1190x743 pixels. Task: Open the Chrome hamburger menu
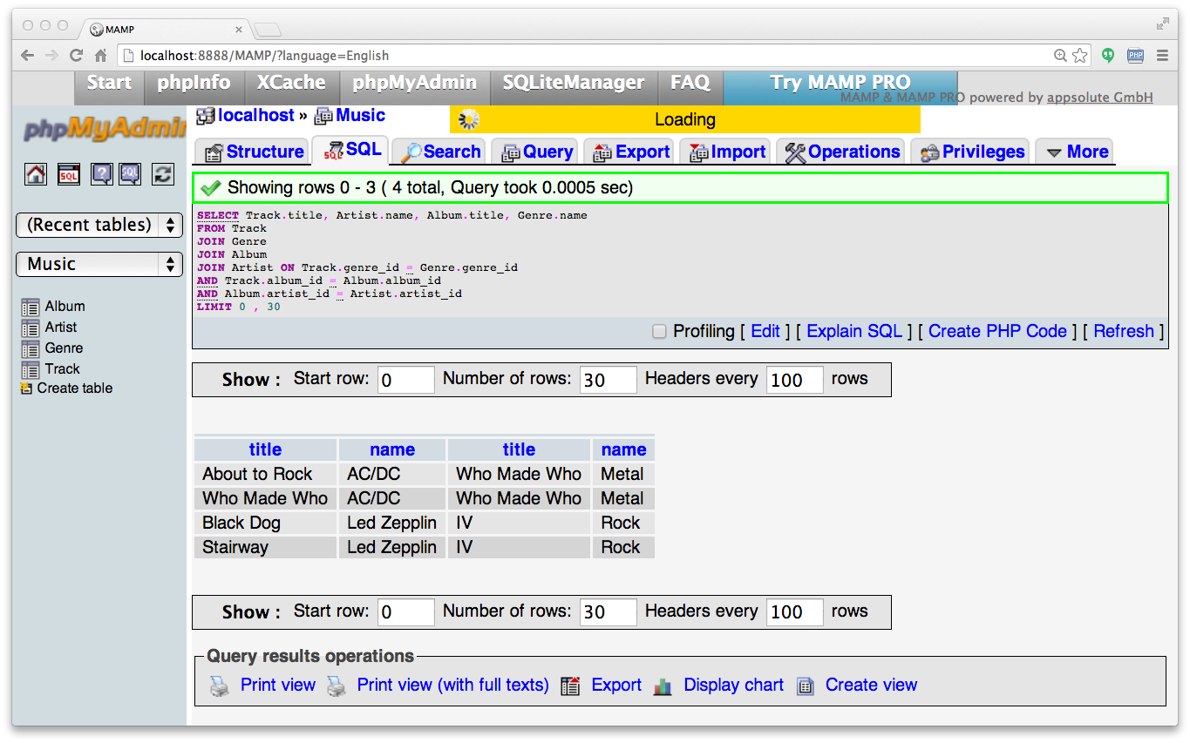[x=1162, y=55]
